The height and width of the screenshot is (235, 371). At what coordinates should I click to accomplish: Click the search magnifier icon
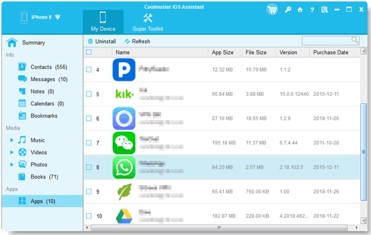click(x=355, y=40)
